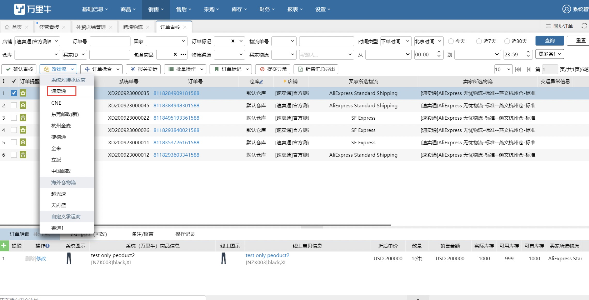The image size is (589, 300).
Task: Check the row 5 order checkbox
Action: point(14,143)
